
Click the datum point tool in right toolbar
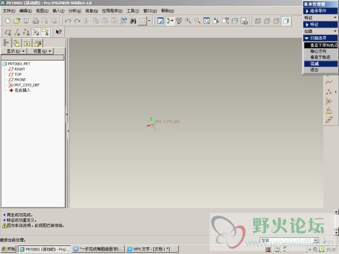pyautogui.click(x=329, y=92)
